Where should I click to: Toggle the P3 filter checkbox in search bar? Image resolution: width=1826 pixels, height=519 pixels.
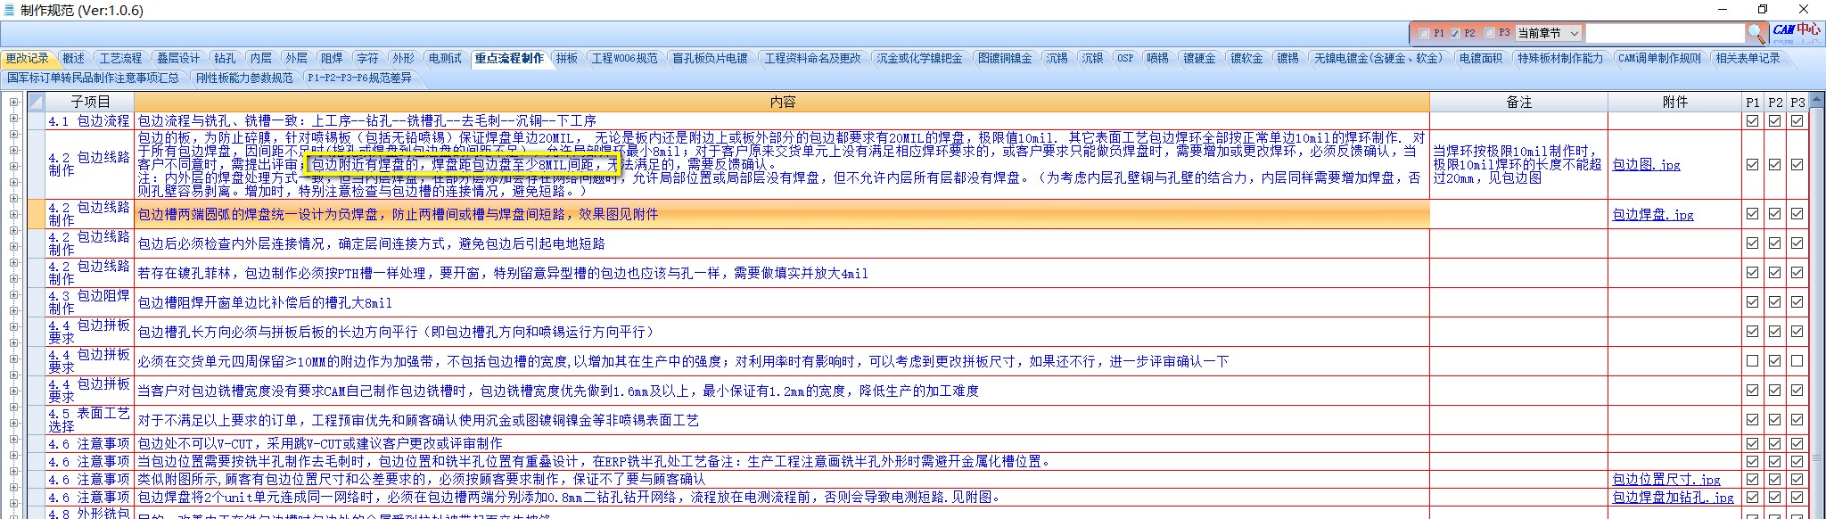pyautogui.click(x=1490, y=33)
